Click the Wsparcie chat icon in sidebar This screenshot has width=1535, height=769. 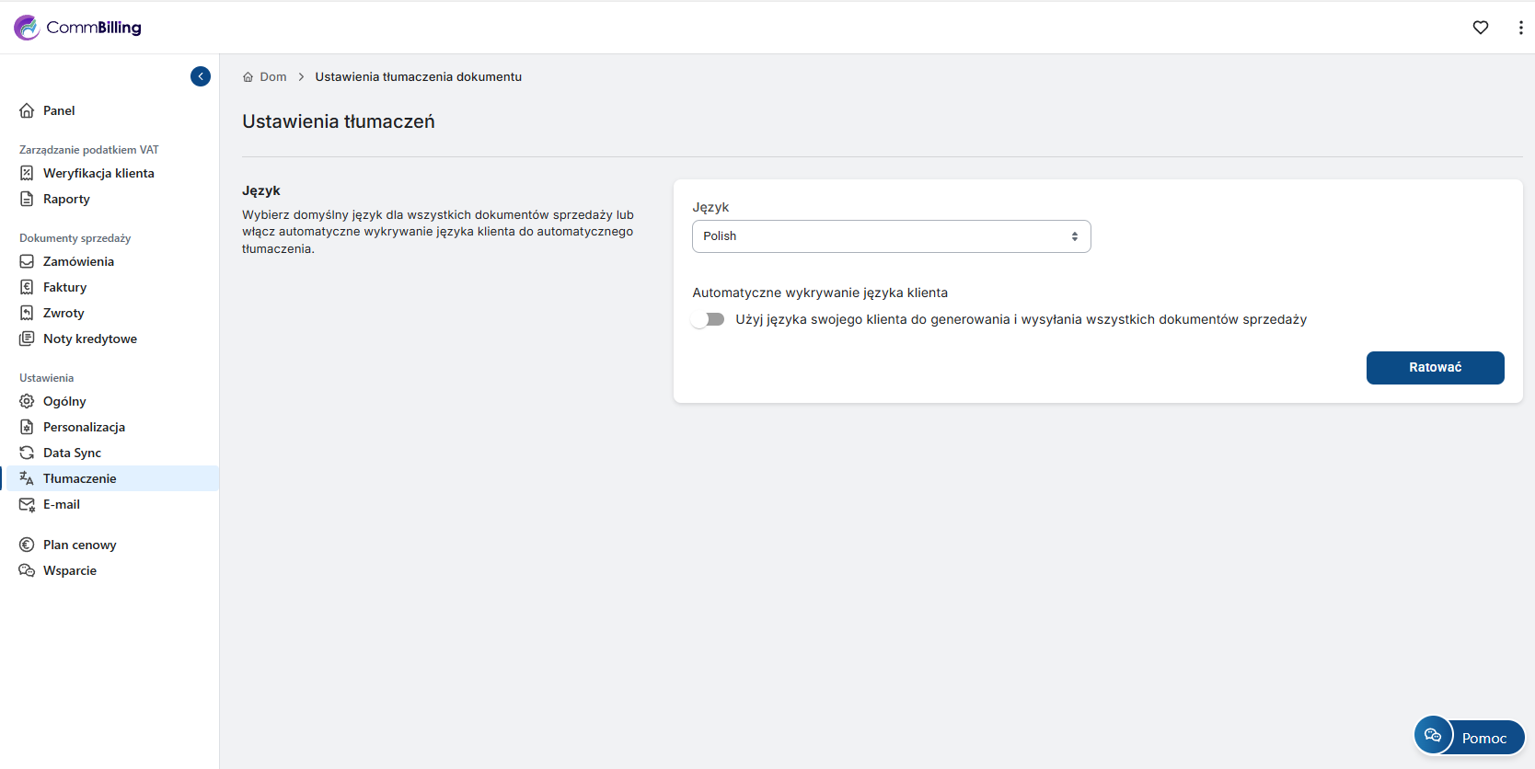point(27,570)
